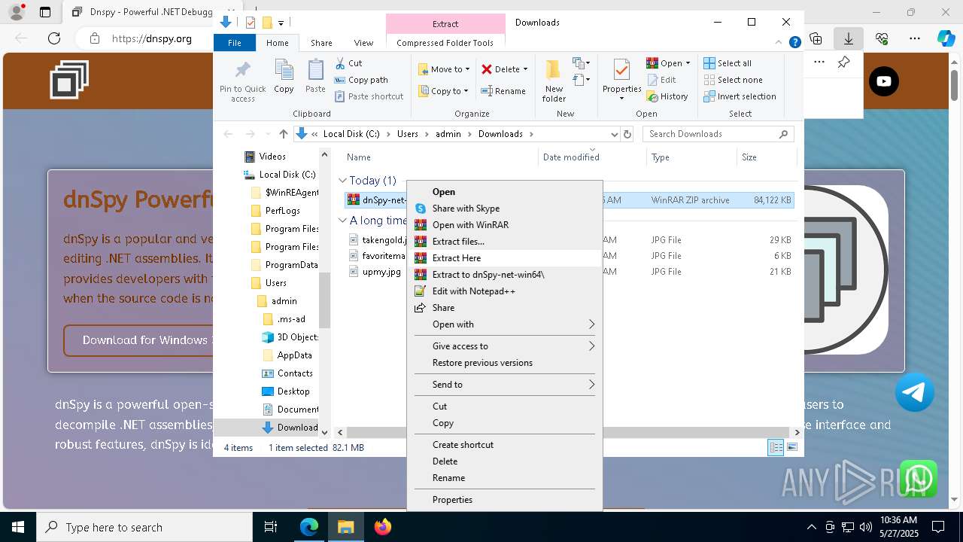Screen dimensions: 963x542
Task: Switch to details view icon in status bar
Action: (x=776, y=447)
